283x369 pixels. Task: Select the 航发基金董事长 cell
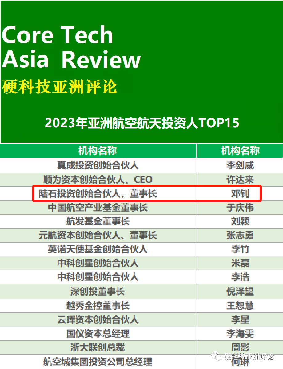(98, 221)
